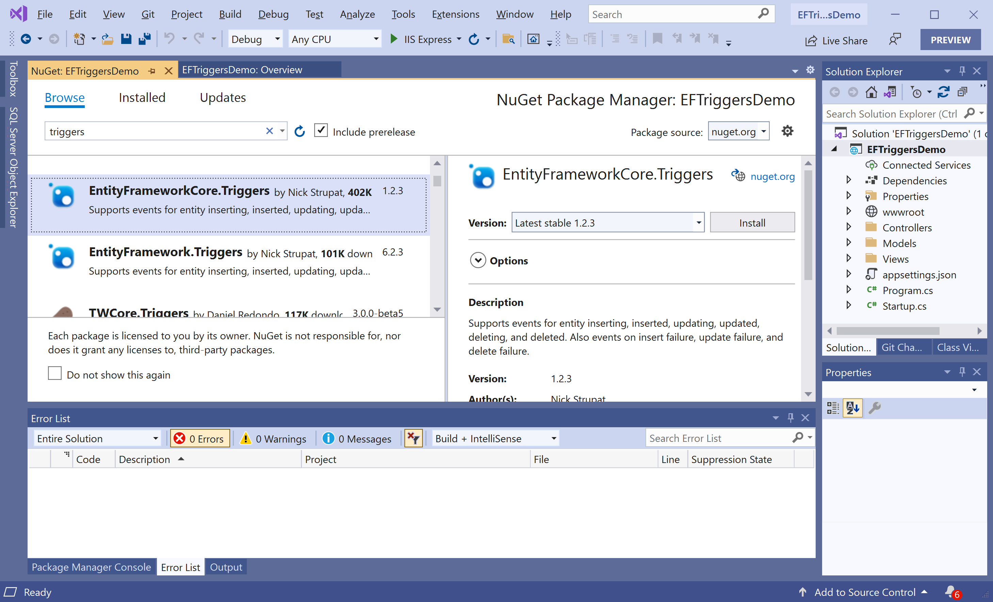Image resolution: width=993 pixels, height=602 pixels.
Task: Click Sync with Active Document icon
Action: click(x=943, y=92)
